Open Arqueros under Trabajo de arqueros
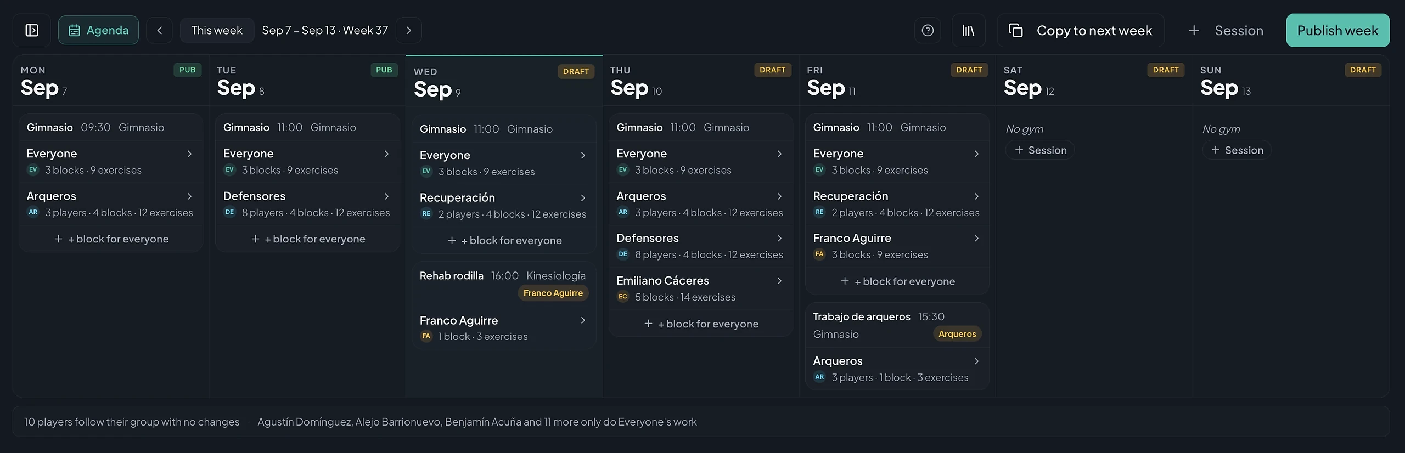 pyautogui.click(x=897, y=369)
